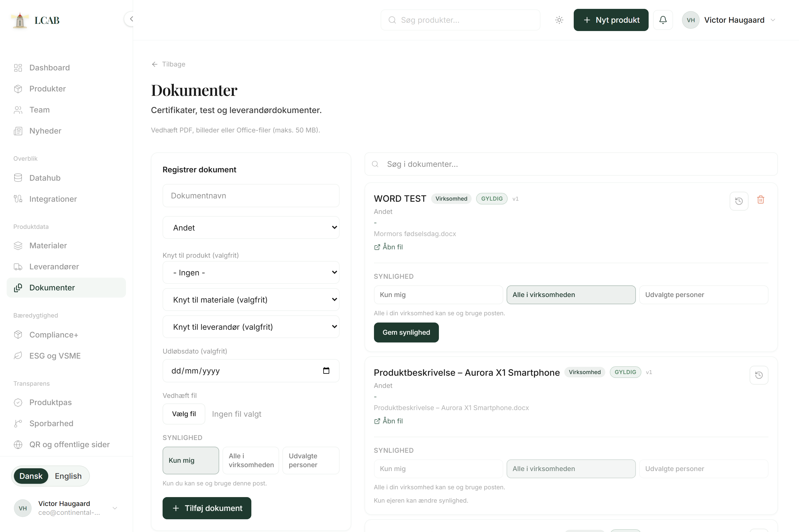The image size is (799, 532).
Task: Open Integrationer page
Action: (x=66, y=199)
